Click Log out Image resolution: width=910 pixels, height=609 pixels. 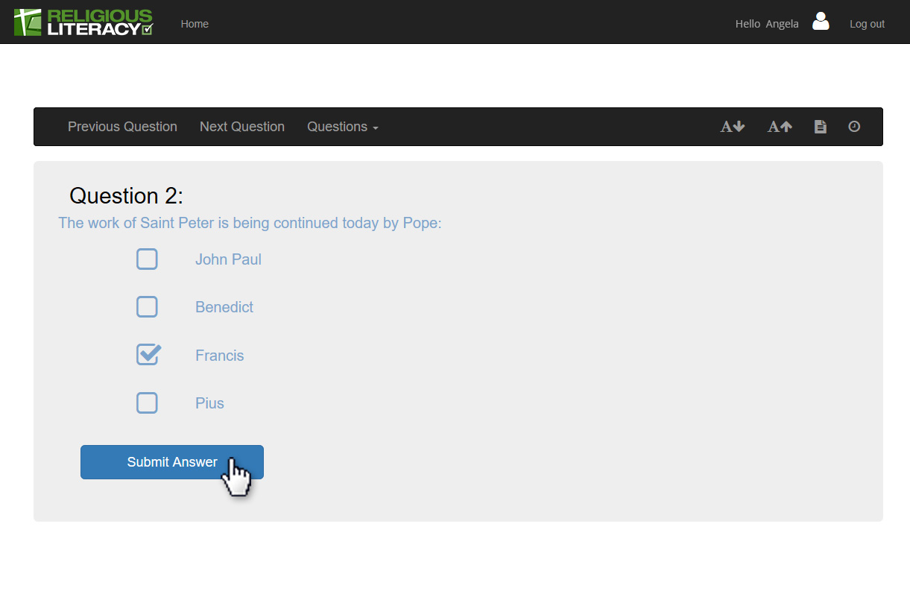point(867,24)
